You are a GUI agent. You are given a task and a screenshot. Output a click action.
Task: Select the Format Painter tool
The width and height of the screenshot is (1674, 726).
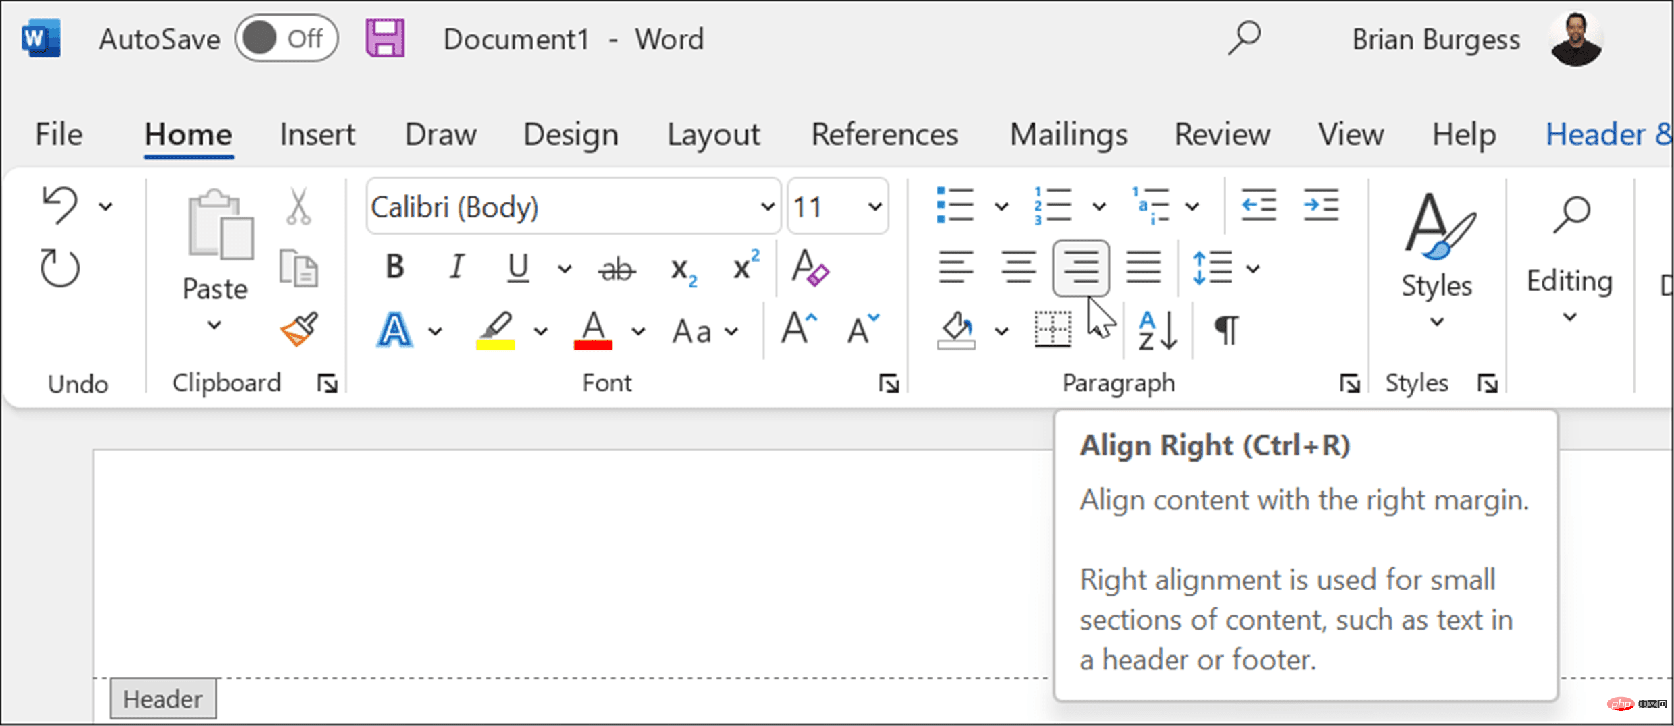[x=299, y=330]
